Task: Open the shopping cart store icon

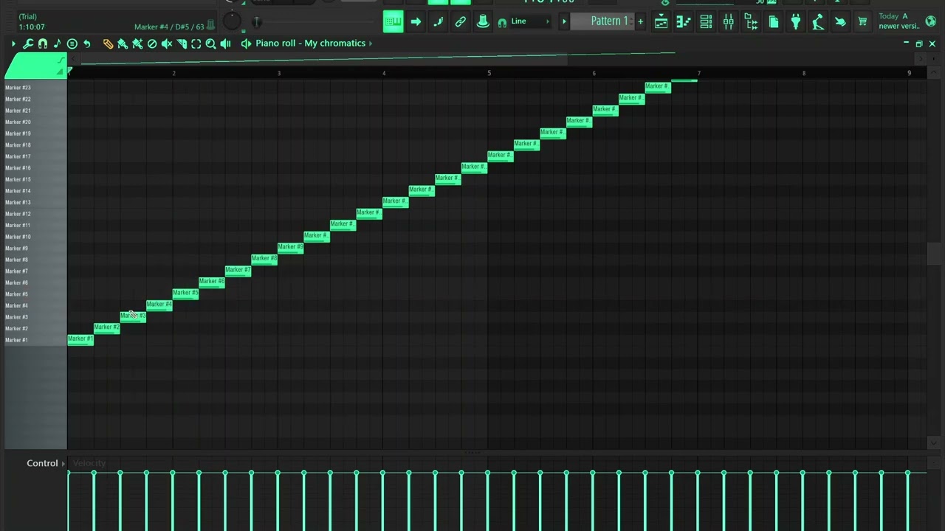Action: [862, 22]
